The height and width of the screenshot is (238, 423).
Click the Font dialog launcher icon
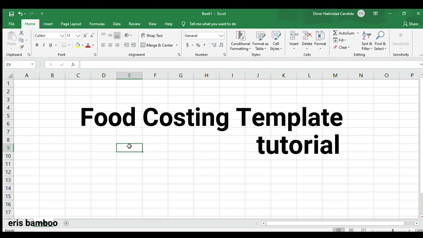click(x=95, y=55)
